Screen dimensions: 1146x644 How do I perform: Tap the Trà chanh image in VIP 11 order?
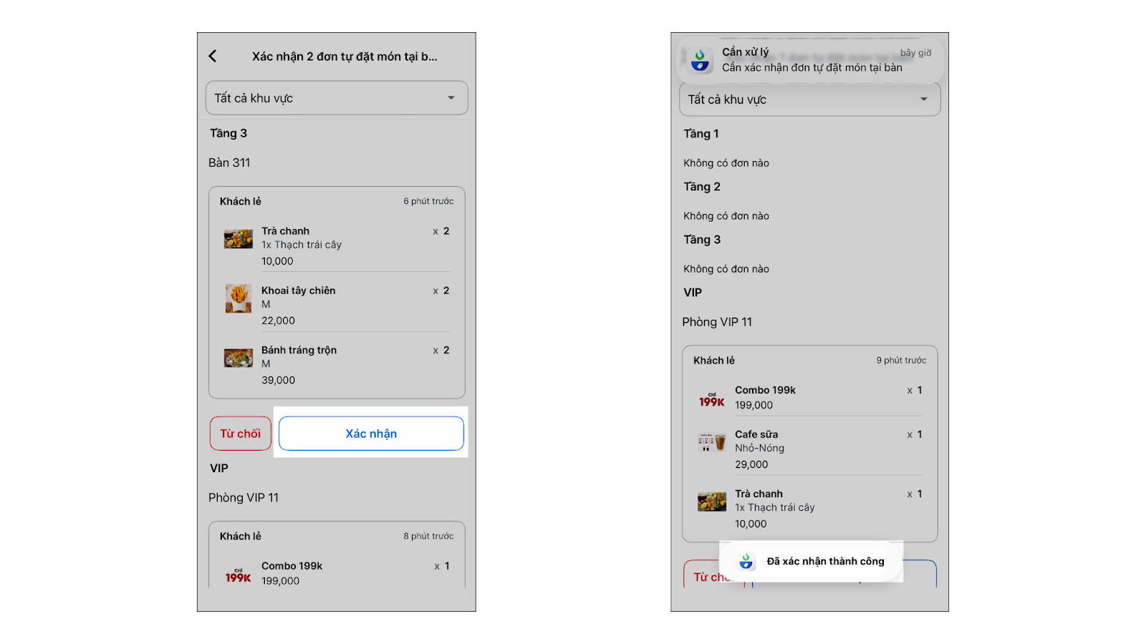pos(712,502)
